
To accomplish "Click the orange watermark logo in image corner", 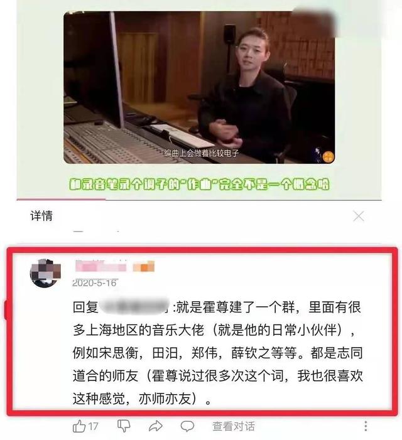I will point(328,156).
